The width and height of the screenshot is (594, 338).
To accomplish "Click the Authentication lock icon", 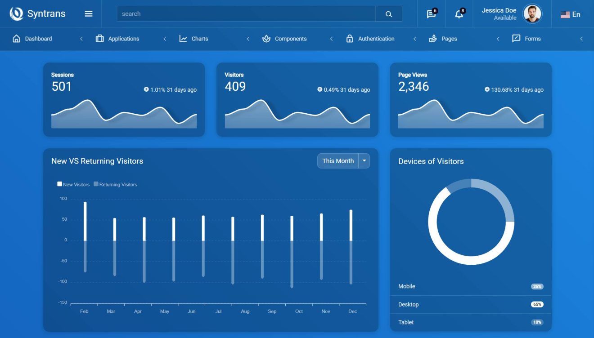I will (350, 39).
